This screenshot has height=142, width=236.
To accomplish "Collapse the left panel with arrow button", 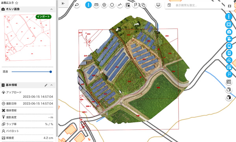I will pos(63,4).
